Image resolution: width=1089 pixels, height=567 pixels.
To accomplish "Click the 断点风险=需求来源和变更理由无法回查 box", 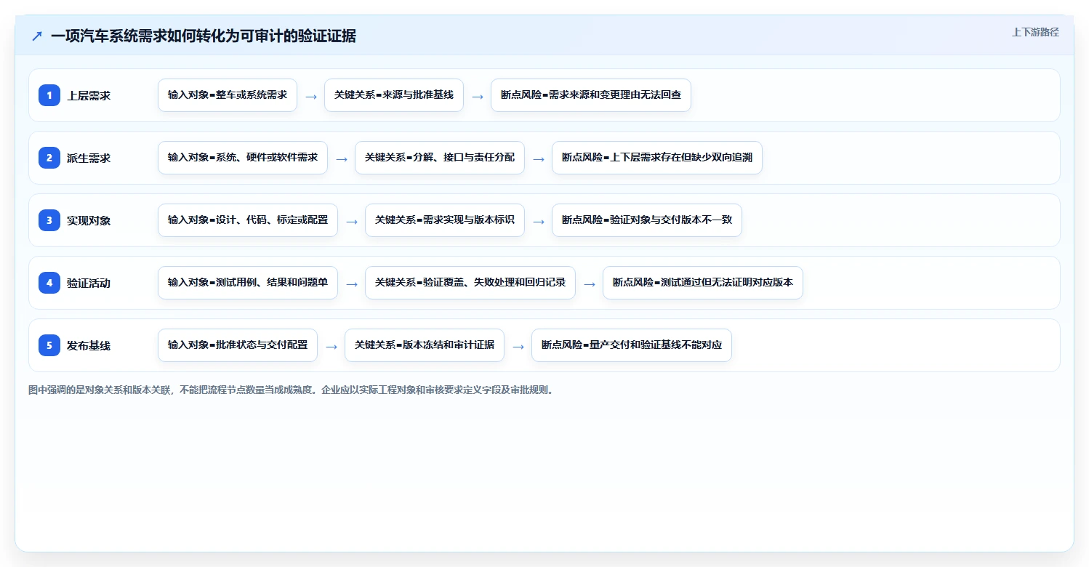I will coord(591,95).
